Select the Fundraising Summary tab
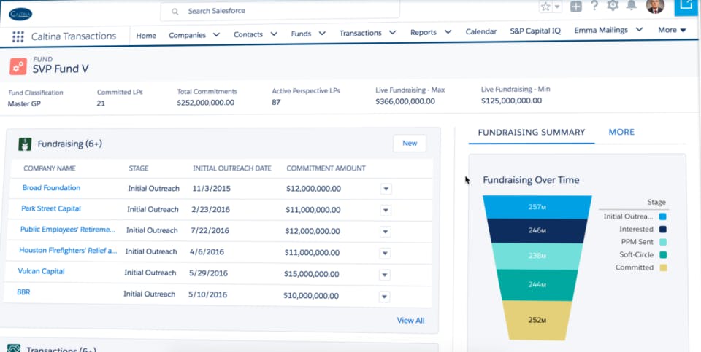 (531, 132)
